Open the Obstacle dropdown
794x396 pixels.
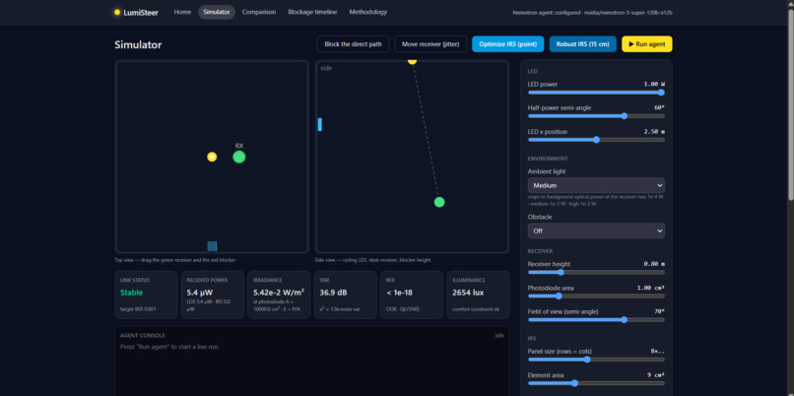[596, 231]
